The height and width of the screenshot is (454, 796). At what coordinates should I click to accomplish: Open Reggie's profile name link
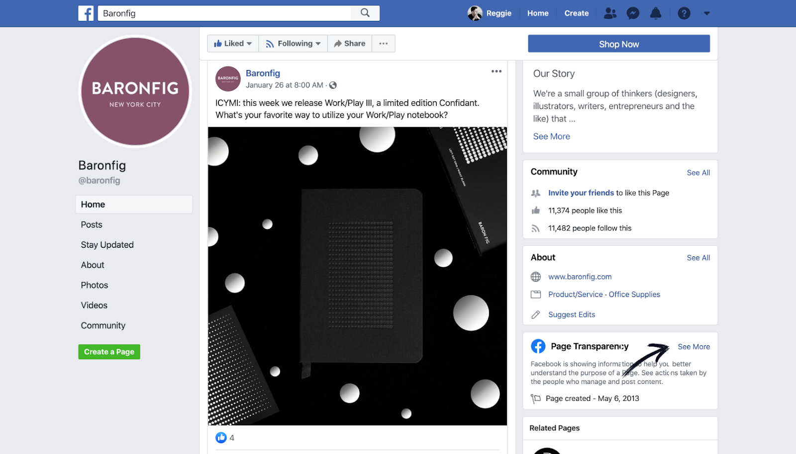click(x=499, y=13)
